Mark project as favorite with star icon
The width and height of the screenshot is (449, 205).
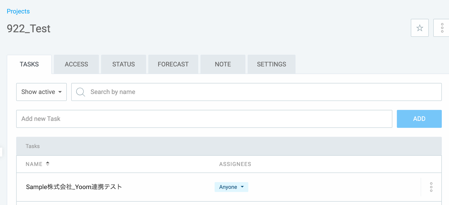pos(420,28)
